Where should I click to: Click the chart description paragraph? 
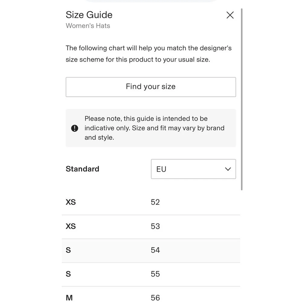149,54
